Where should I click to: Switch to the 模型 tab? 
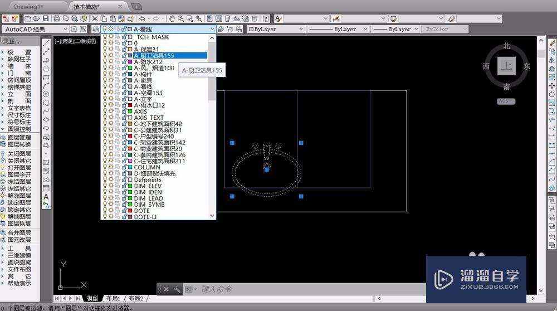pos(92,298)
